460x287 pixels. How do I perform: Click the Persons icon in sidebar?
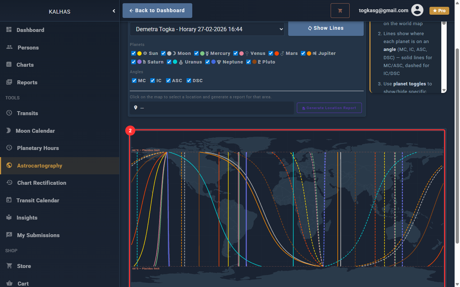tap(10, 47)
